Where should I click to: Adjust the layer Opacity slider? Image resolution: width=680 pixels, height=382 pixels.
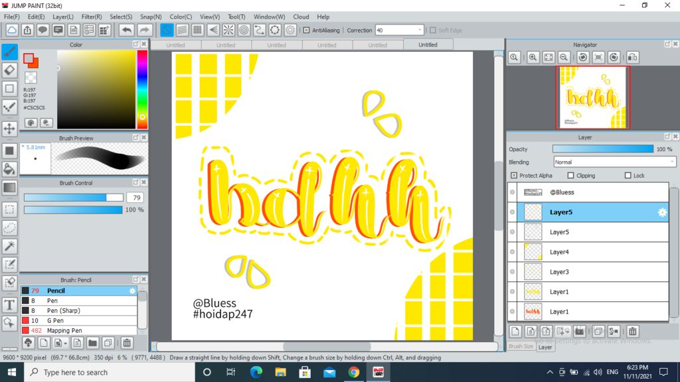pyautogui.click(x=603, y=149)
